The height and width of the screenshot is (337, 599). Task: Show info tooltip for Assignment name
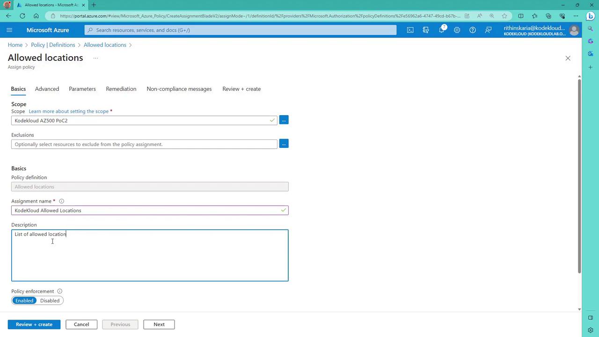pos(61,201)
